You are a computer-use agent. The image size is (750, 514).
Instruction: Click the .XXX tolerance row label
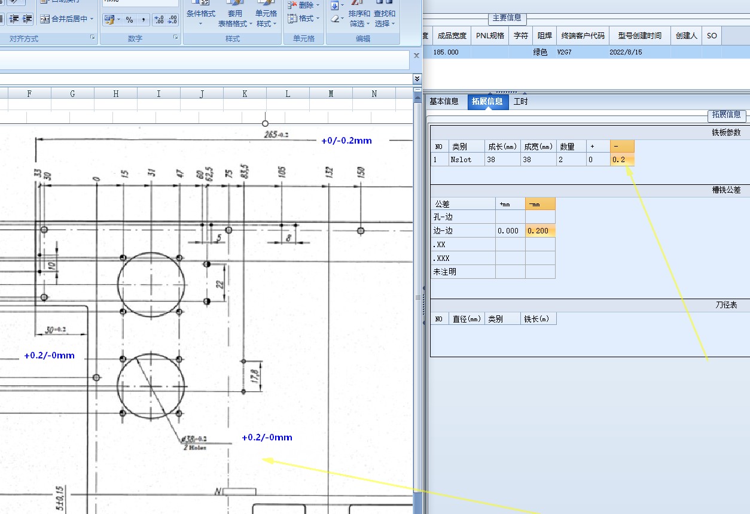(x=463, y=258)
